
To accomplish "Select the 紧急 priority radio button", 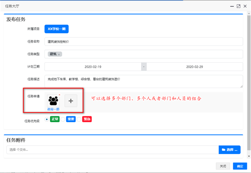I will click(x=79, y=119).
